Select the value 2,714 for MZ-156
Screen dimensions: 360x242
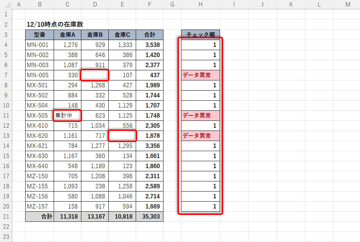[149, 196]
